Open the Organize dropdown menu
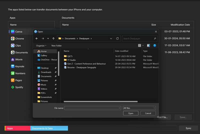This screenshot has height=134, width=200. coord(41,46)
